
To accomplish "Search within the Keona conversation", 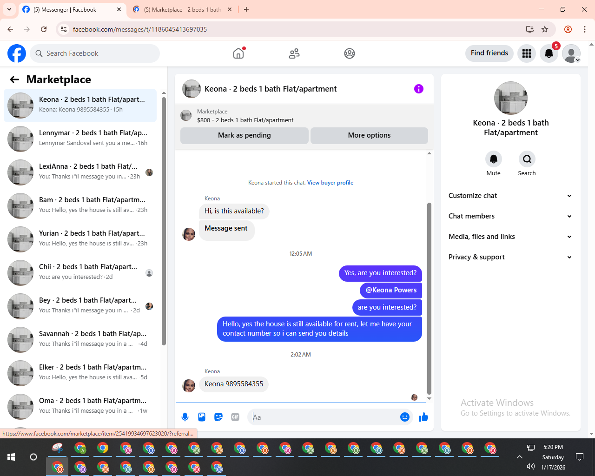I will [x=527, y=159].
